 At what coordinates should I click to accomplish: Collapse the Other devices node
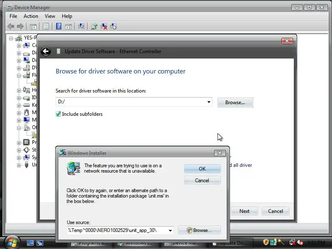(19, 128)
